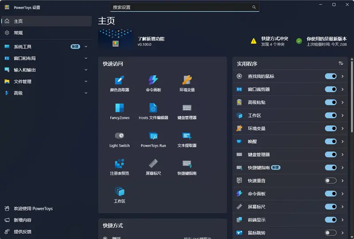Viewport: 354px width, 239px height.
Task: Click the search magnifier icon
Action: click(x=254, y=7)
